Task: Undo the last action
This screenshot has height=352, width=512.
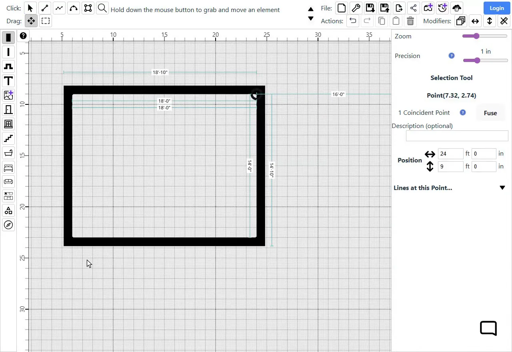Action: coord(352,21)
